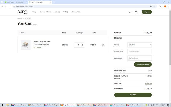Click the address bar URL

[24, 6]
